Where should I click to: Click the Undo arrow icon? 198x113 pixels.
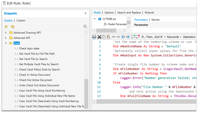[114, 37]
